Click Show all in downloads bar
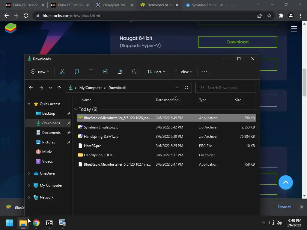The image size is (307, 230). pos(284,207)
